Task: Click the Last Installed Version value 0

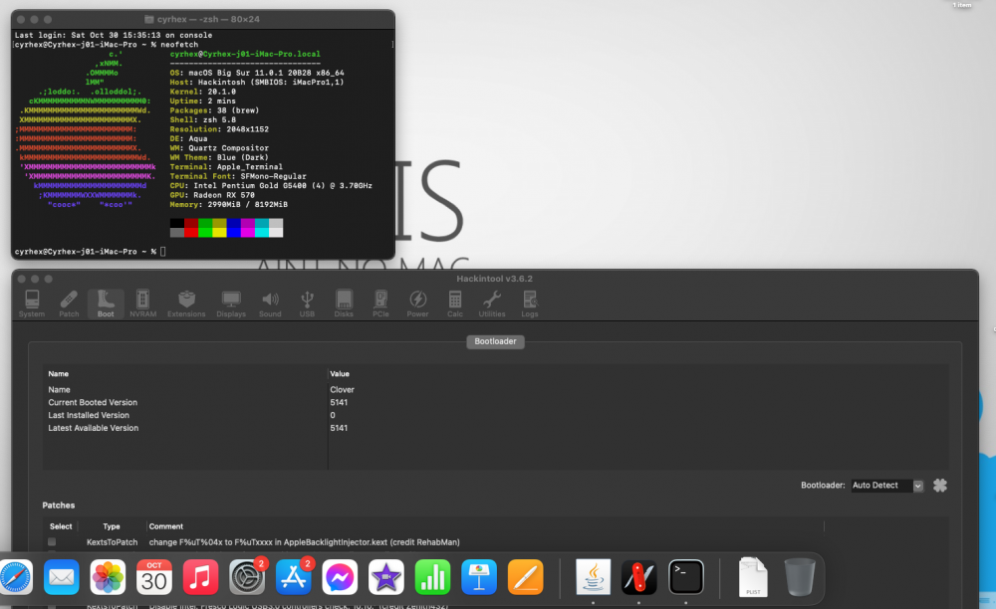Action: coord(333,415)
